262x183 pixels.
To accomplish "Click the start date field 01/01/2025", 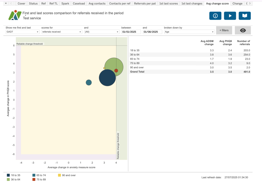I will (x=131, y=32).
